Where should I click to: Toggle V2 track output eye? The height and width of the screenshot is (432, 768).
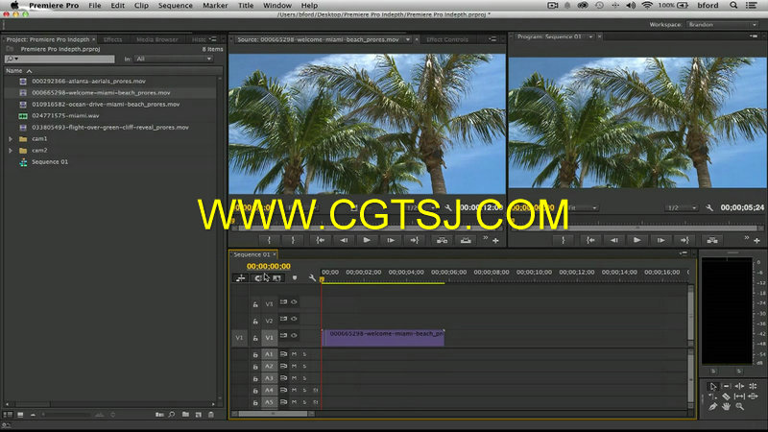pyautogui.click(x=294, y=319)
